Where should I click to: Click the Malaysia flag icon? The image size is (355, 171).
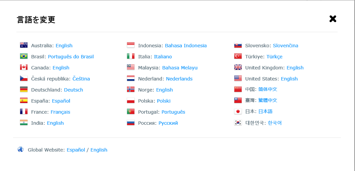(x=131, y=67)
